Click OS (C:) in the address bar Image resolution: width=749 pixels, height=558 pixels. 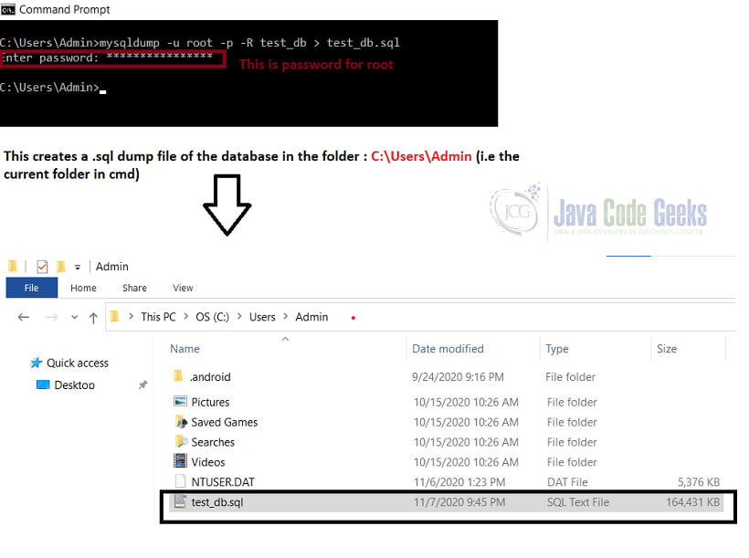[212, 317]
